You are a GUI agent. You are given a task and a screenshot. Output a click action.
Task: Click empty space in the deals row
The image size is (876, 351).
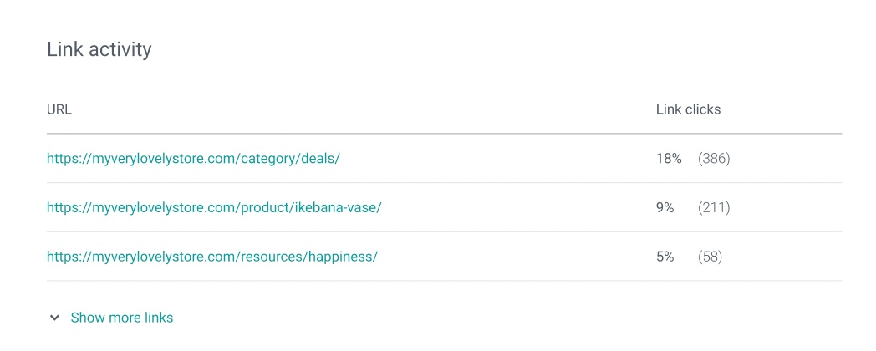[497, 159]
